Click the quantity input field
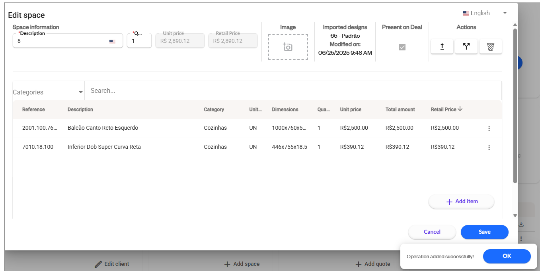This screenshot has height=271, width=540. tap(139, 41)
